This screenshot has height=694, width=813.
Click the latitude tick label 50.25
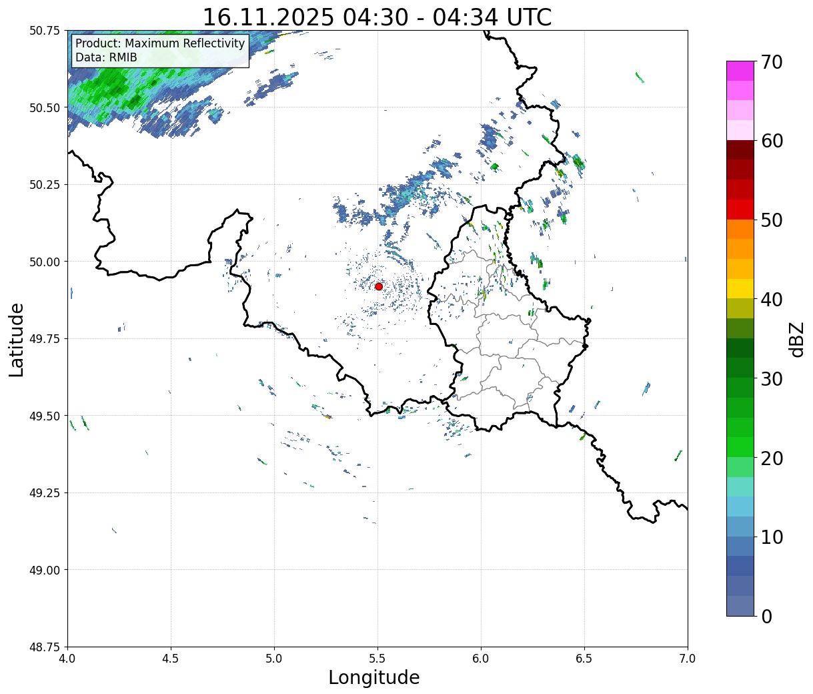45,185
